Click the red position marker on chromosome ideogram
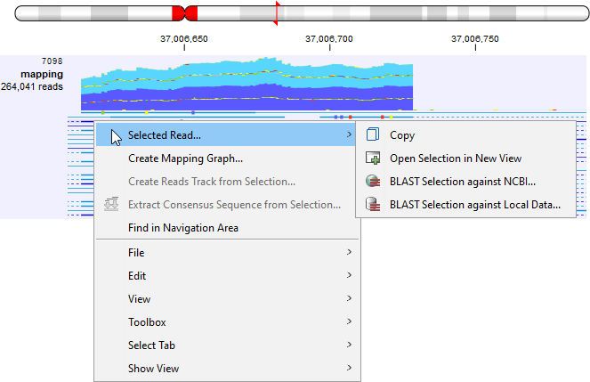This screenshot has width=590, height=382. click(x=277, y=12)
